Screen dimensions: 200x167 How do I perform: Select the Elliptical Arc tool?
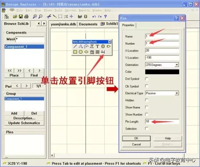click(x=86, y=46)
